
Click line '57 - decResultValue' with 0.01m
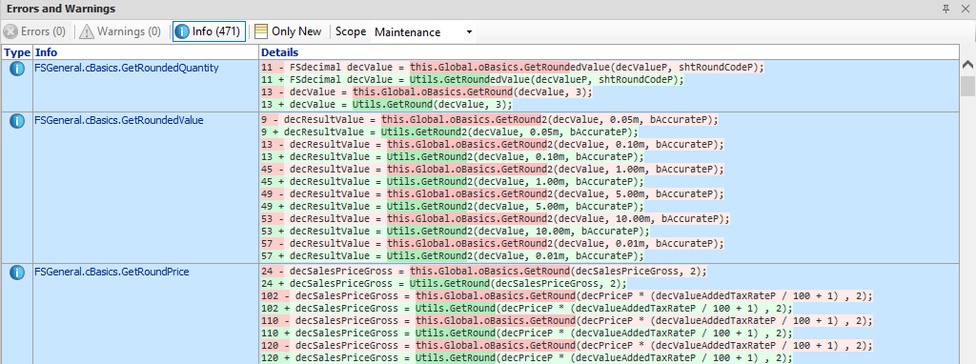point(493,243)
